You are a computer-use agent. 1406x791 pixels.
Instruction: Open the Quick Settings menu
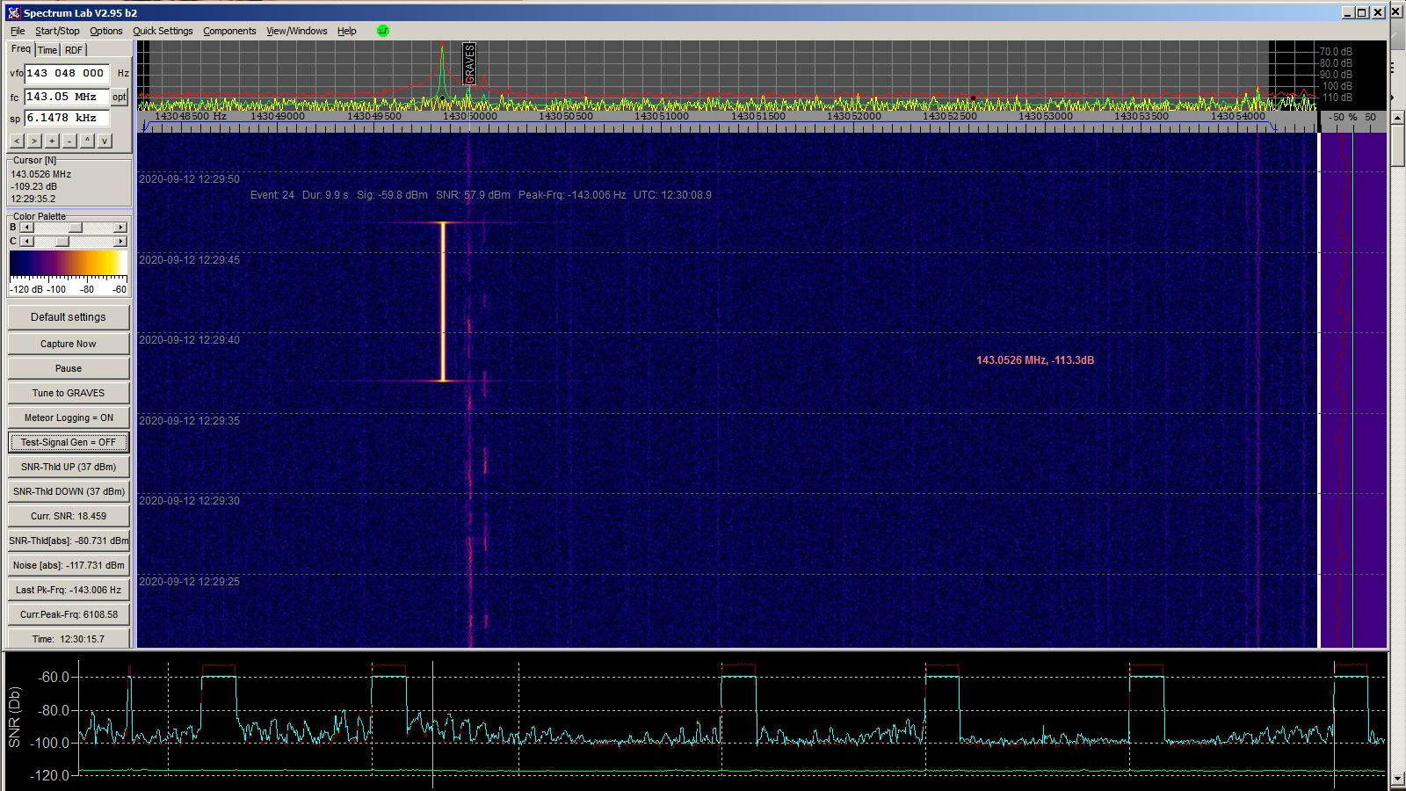click(163, 31)
